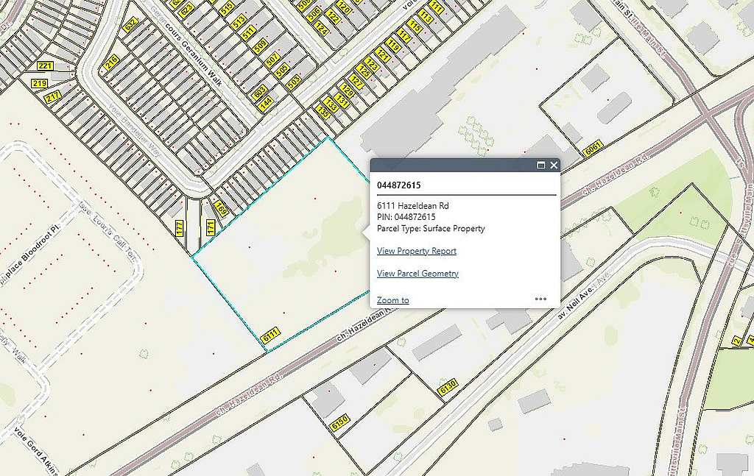Open the popup's three-dot more options menu
This screenshot has width=754, height=476.
pyautogui.click(x=540, y=299)
